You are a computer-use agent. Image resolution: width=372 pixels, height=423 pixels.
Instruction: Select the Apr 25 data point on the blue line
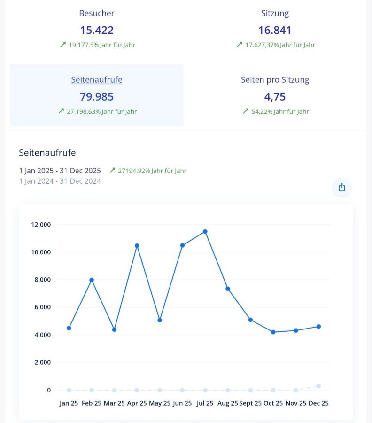pos(137,245)
